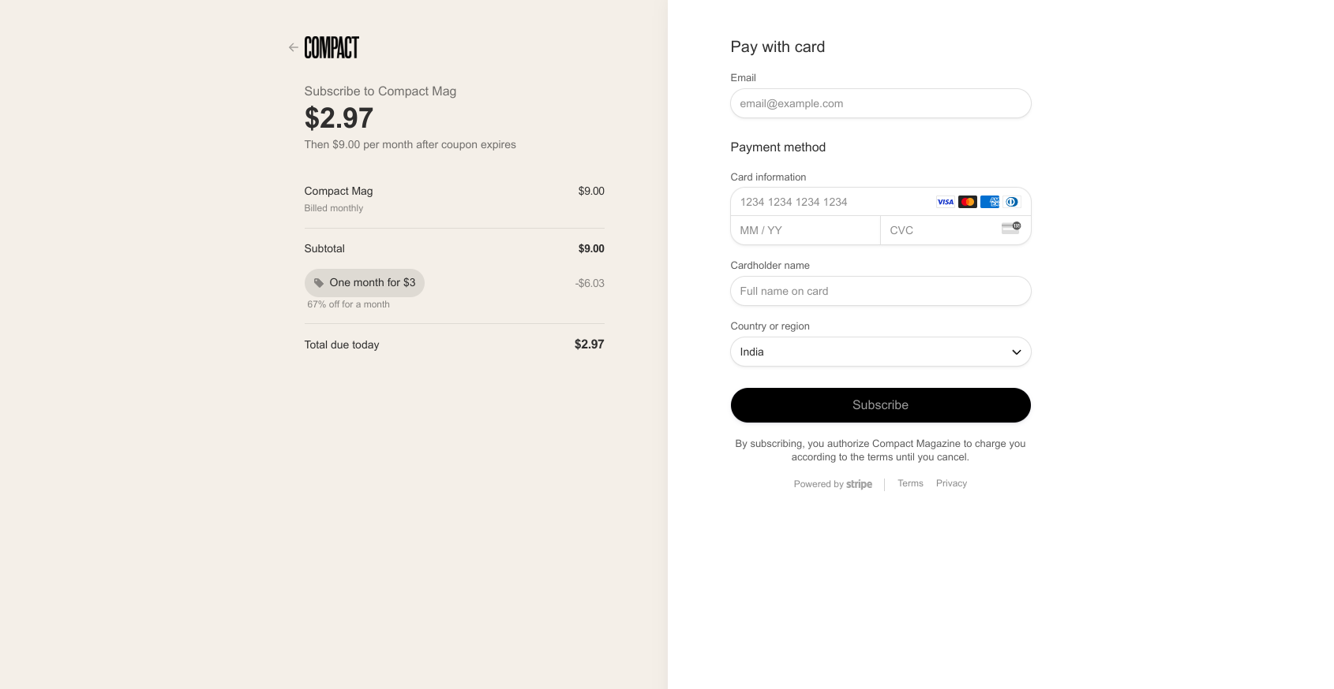Click the Mastercard icon

click(968, 202)
